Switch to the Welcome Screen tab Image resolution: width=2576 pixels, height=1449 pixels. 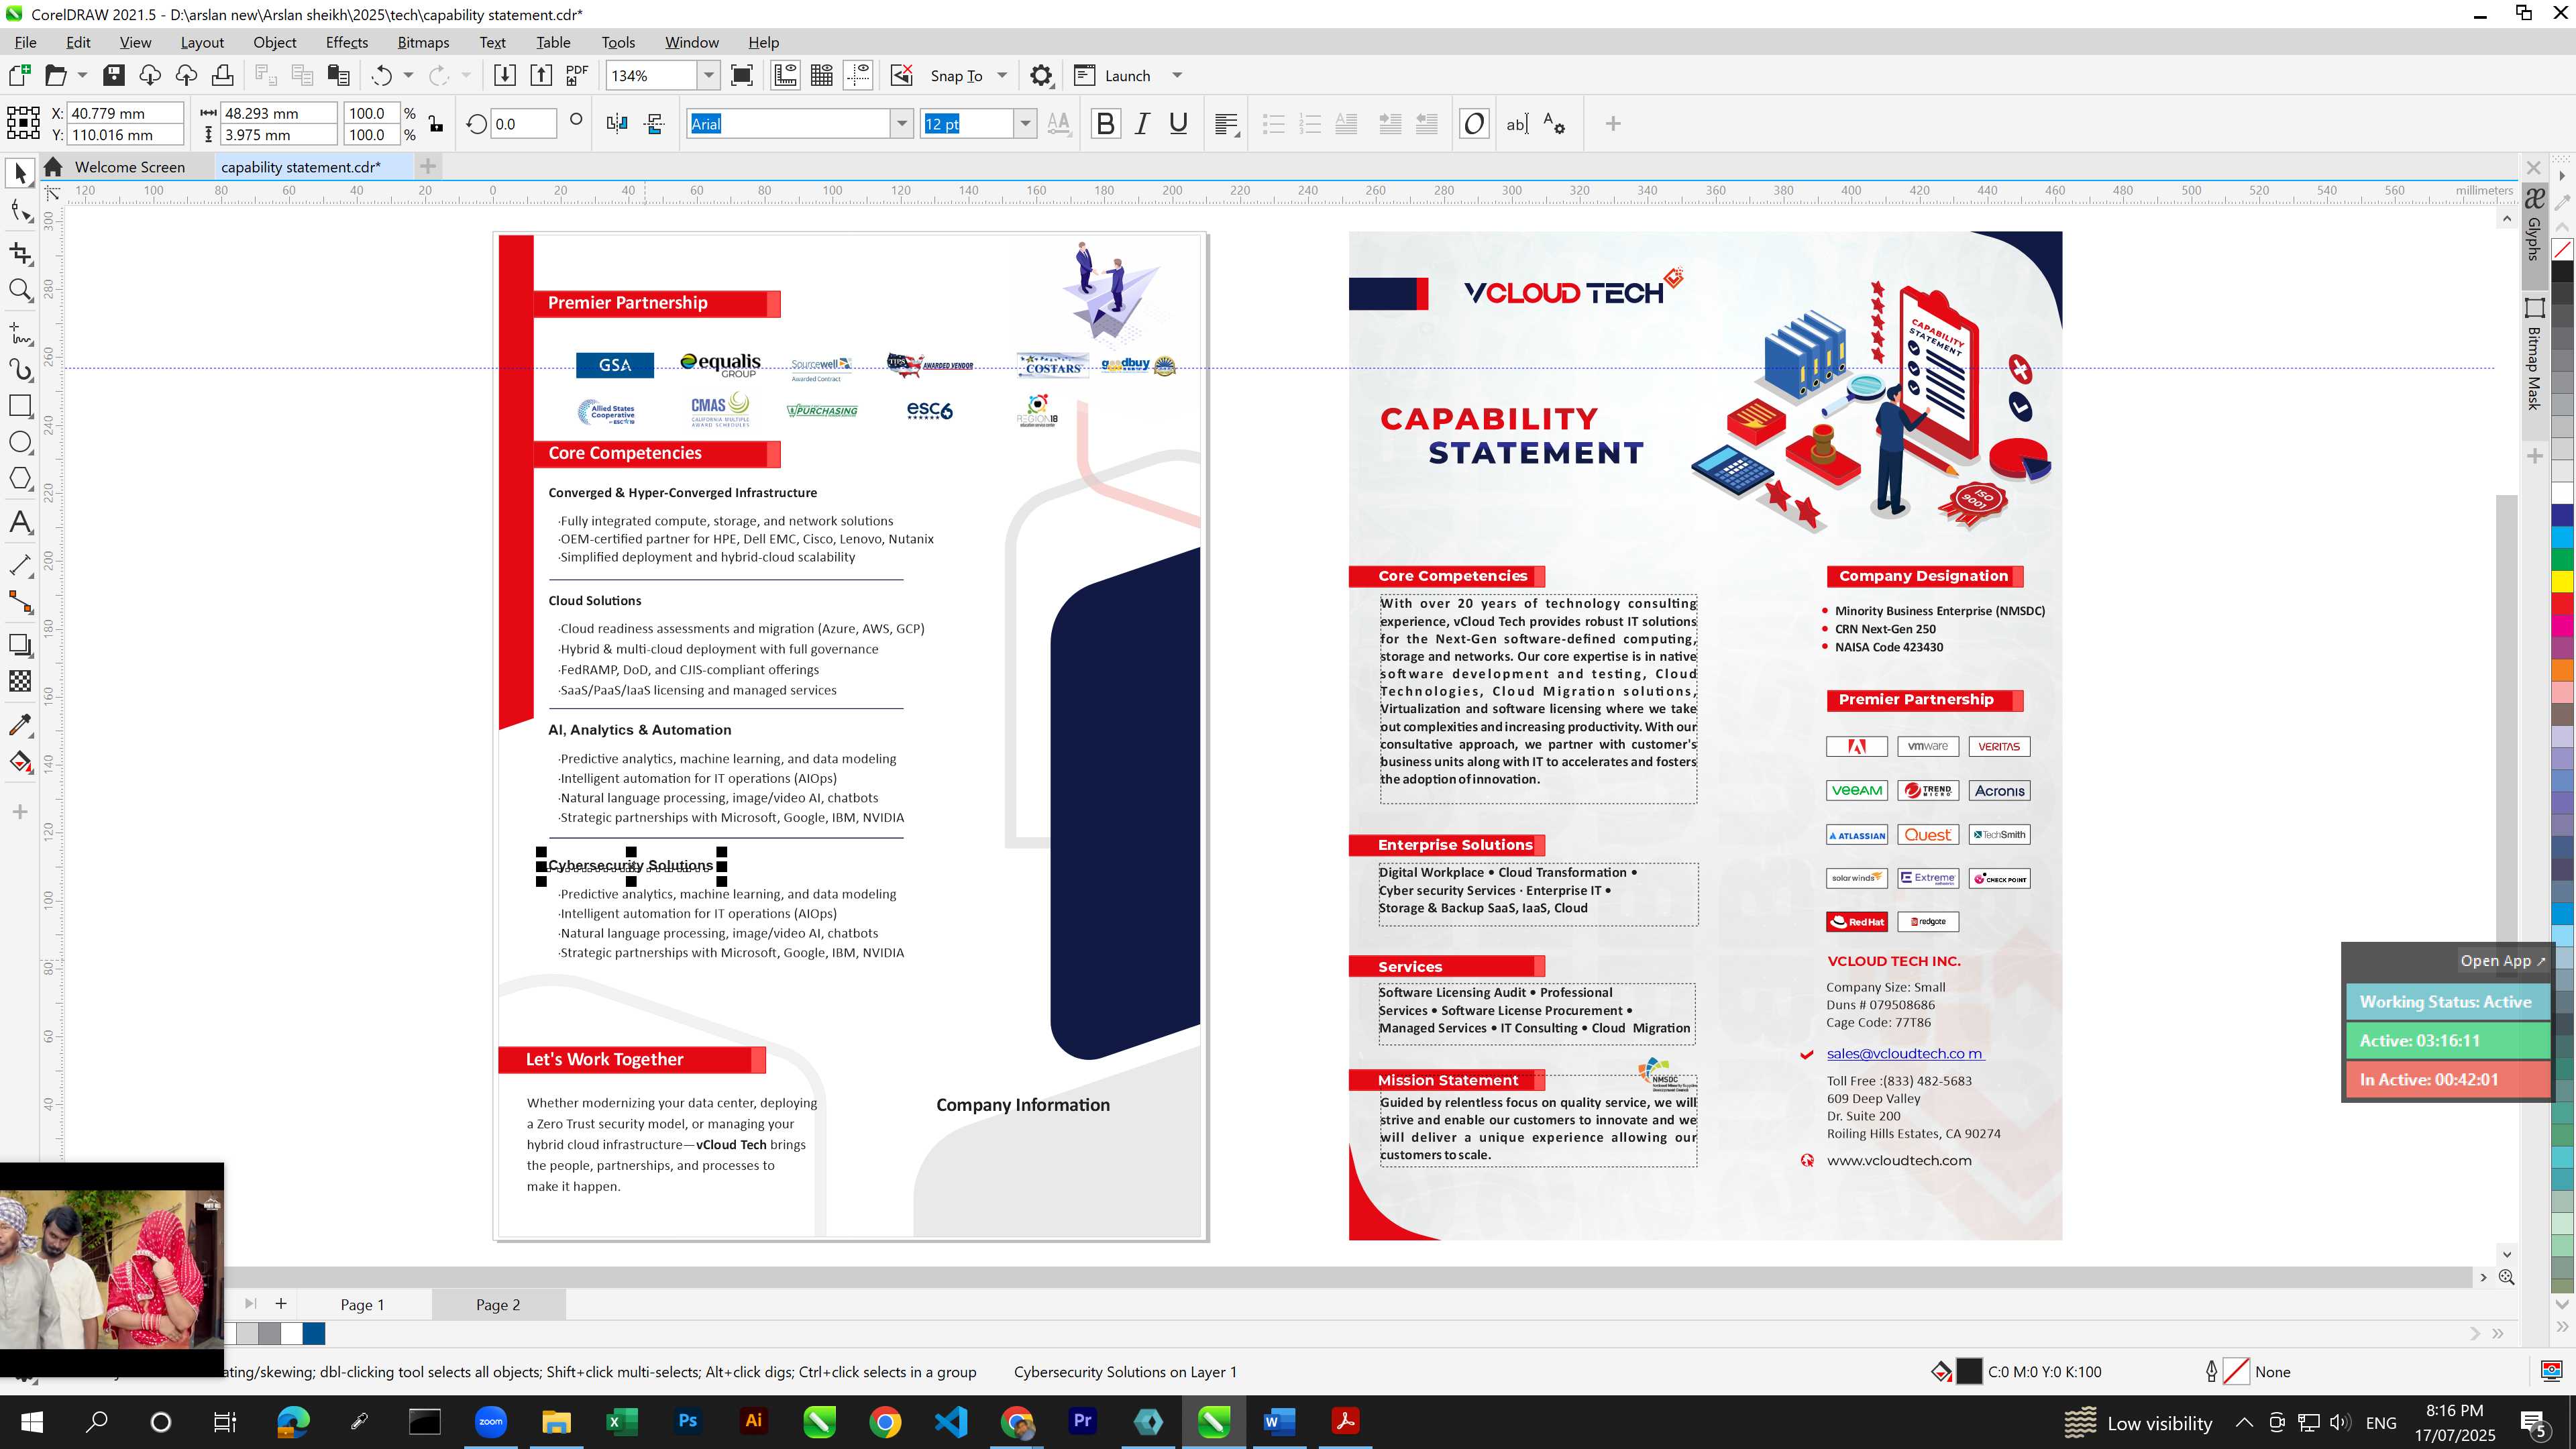[x=129, y=167]
